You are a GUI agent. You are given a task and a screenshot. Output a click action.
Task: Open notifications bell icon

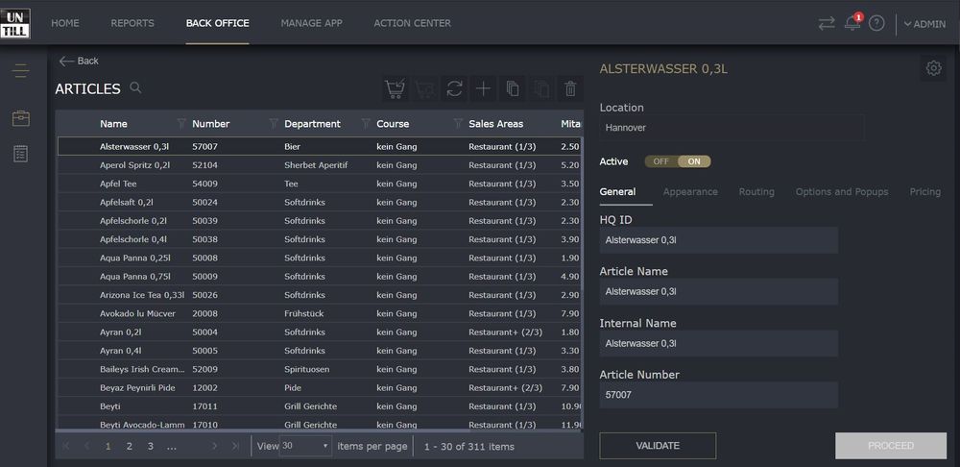[852, 23]
